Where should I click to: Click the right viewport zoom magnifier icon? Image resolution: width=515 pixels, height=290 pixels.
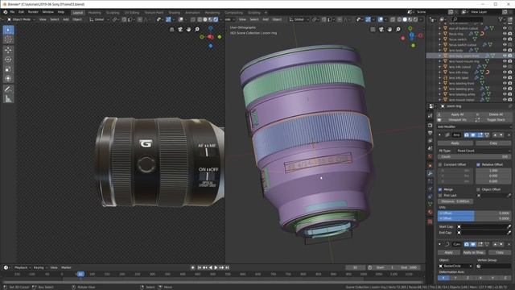398,30
